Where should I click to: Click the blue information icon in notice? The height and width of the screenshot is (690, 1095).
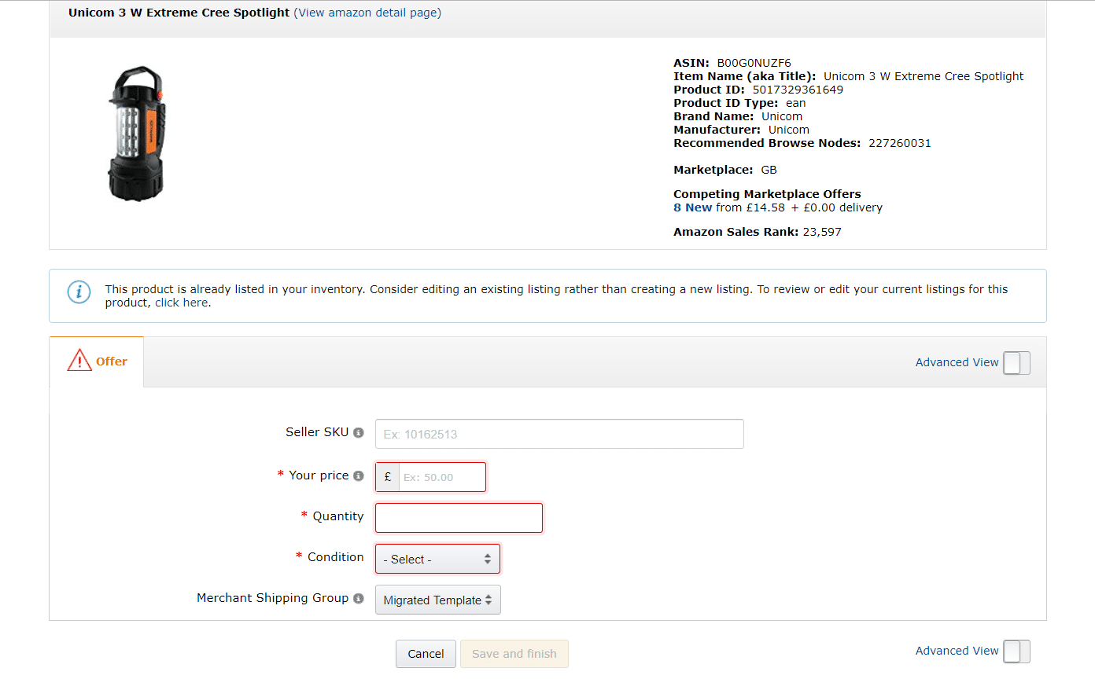click(x=79, y=292)
